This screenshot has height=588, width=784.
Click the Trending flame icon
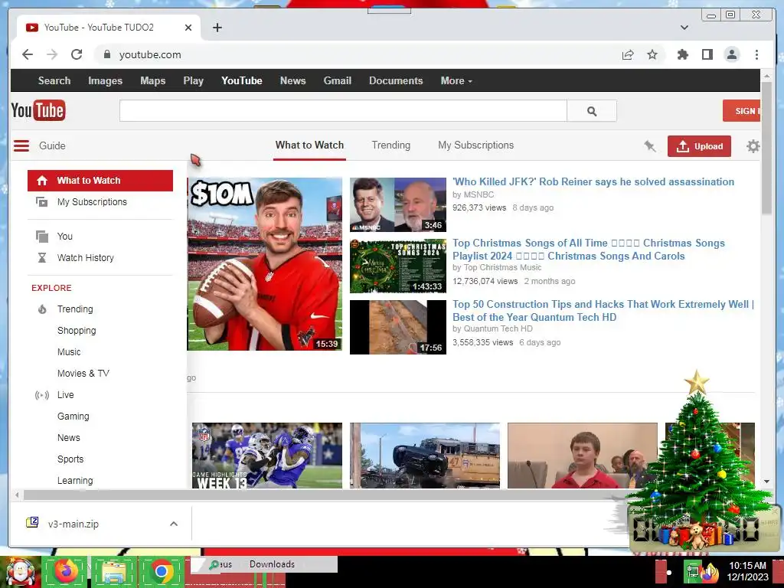click(x=42, y=309)
